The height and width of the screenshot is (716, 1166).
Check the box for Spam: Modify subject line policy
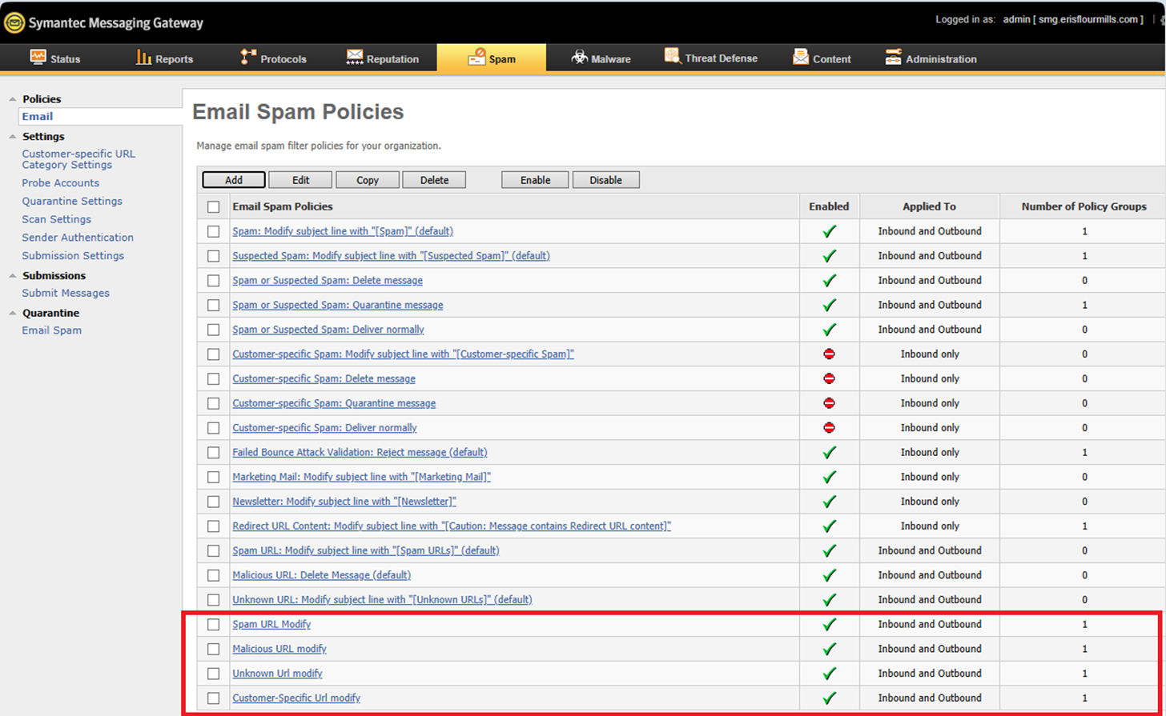click(x=213, y=231)
